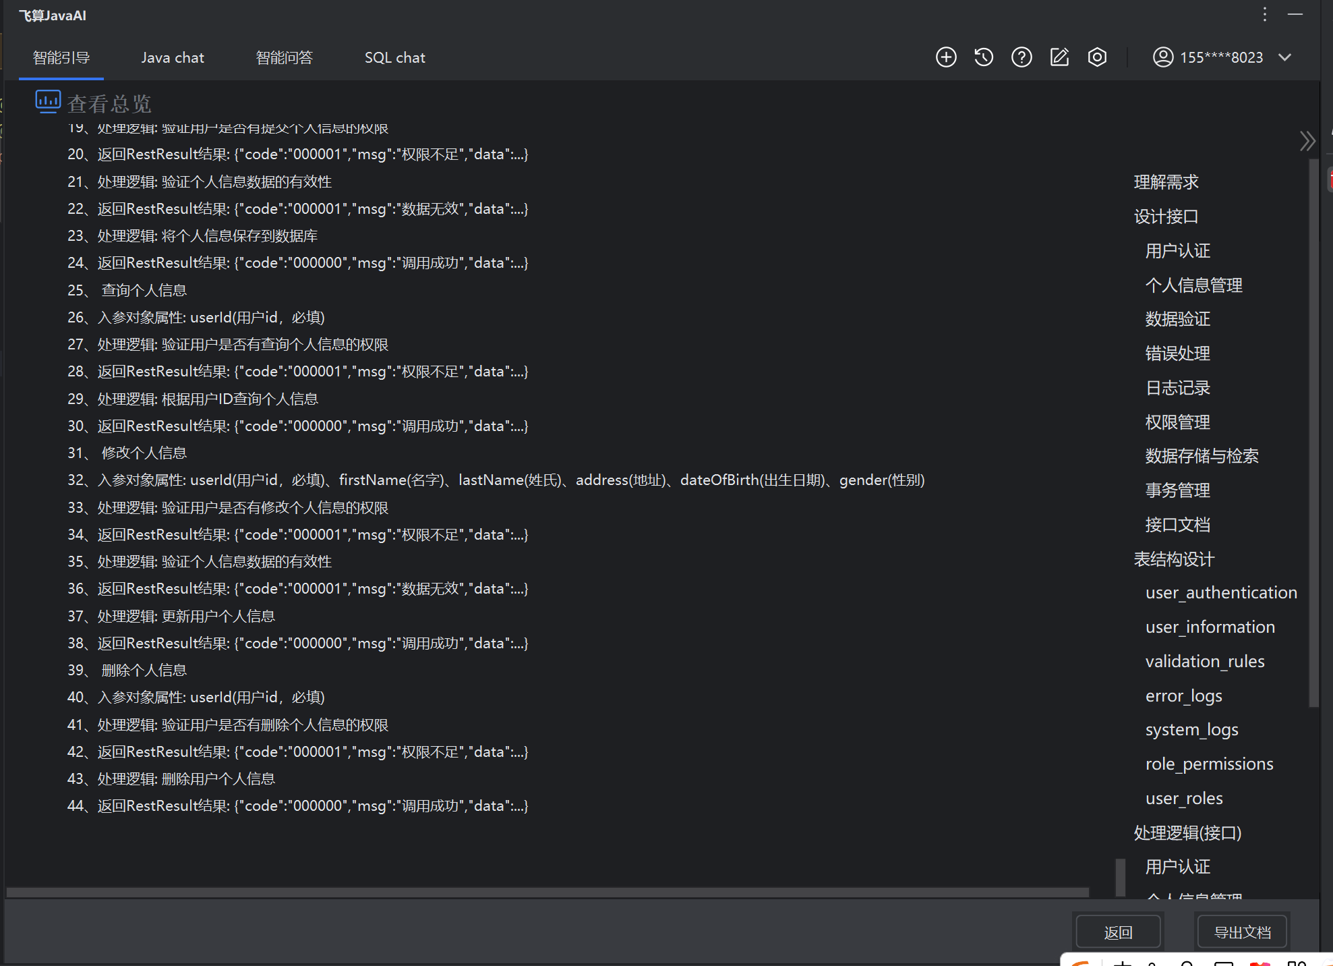Select 表结构设计 in the outline
Screen dimensions: 1333x966
1173,559
